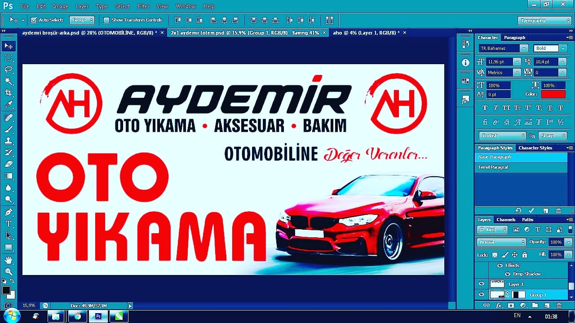Image resolution: width=575 pixels, height=323 pixels.
Task: Open the Layer menu
Action: point(82,6)
